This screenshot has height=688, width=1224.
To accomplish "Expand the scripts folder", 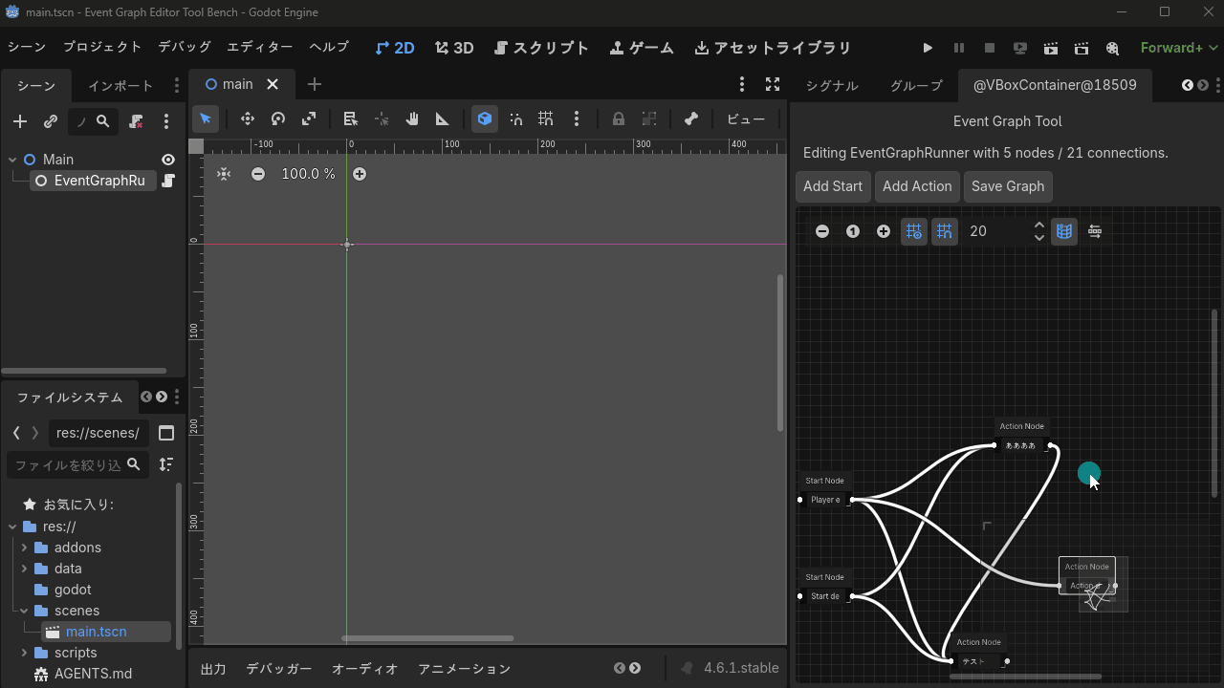I will [24, 653].
